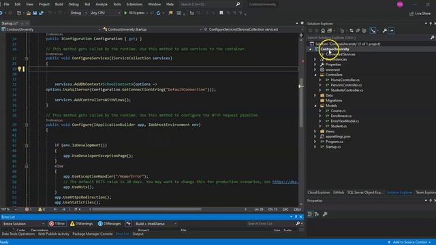Click the lightbulb quick actions icon

click(20, 69)
